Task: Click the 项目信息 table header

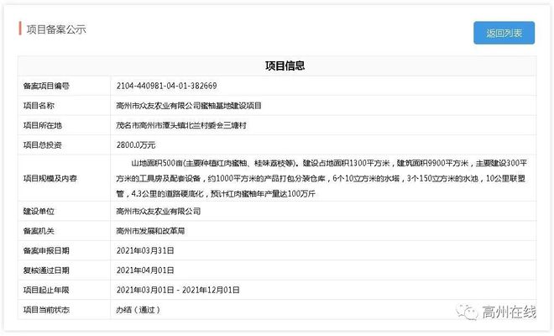Action: (277, 66)
